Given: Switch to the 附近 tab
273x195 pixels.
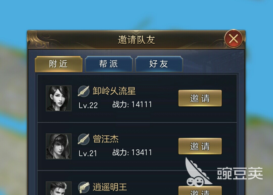Looking at the screenshot, I should pyautogui.click(x=58, y=64).
